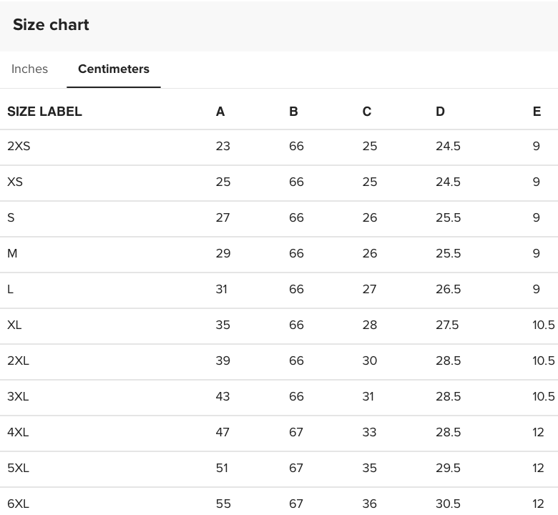This screenshot has width=558, height=515.
Task: Click the column D header
Action: (x=440, y=112)
